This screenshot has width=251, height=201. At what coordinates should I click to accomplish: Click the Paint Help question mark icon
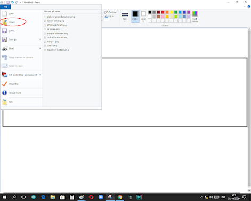click(x=249, y=7)
